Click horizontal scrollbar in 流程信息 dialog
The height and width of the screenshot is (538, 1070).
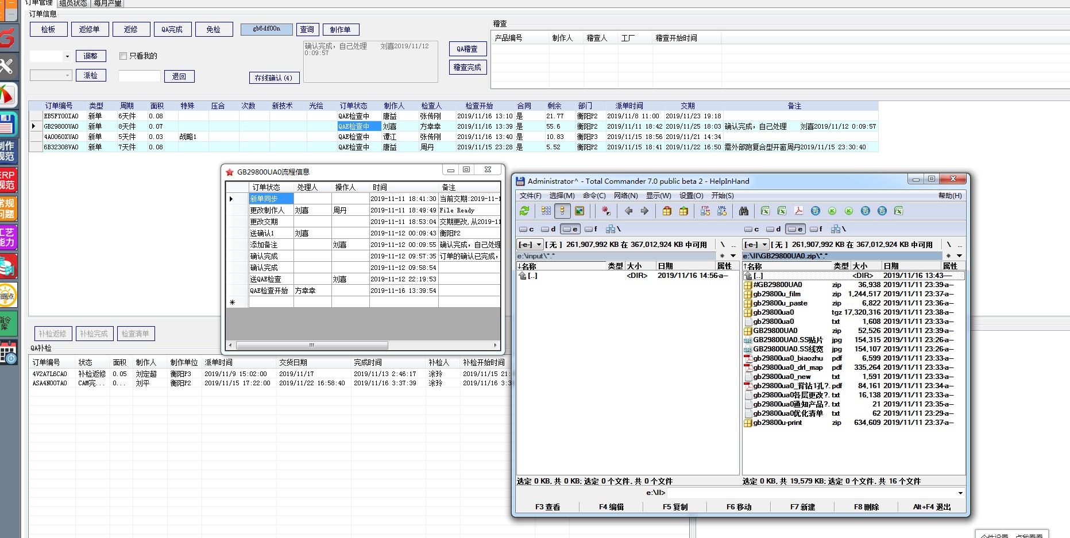click(311, 346)
